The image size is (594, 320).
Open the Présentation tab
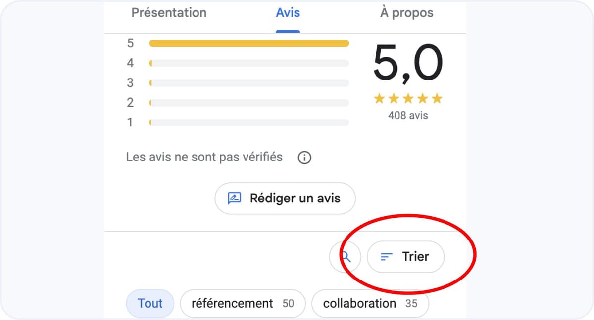(x=169, y=13)
